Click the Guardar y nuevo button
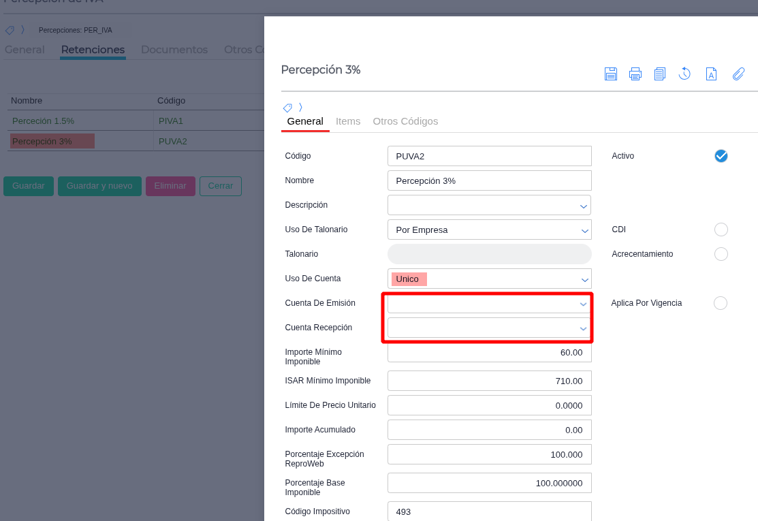This screenshot has width=758, height=521. [99, 186]
